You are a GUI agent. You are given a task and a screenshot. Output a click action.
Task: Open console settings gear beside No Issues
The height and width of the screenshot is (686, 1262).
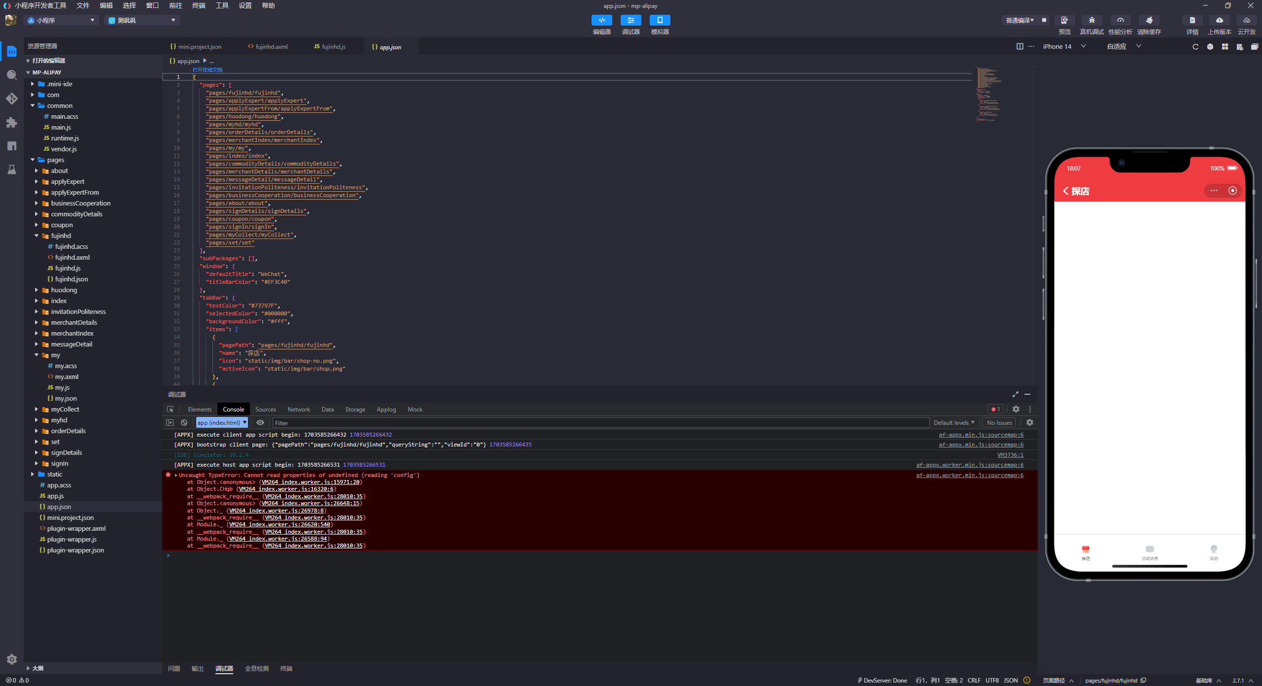click(x=1029, y=423)
